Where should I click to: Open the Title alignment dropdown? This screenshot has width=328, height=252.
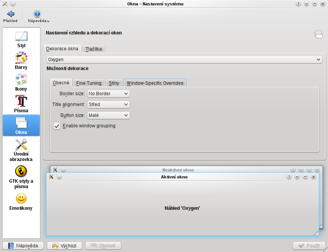108,105
